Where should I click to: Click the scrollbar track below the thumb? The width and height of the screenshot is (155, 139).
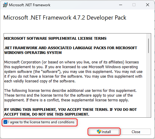(148, 85)
